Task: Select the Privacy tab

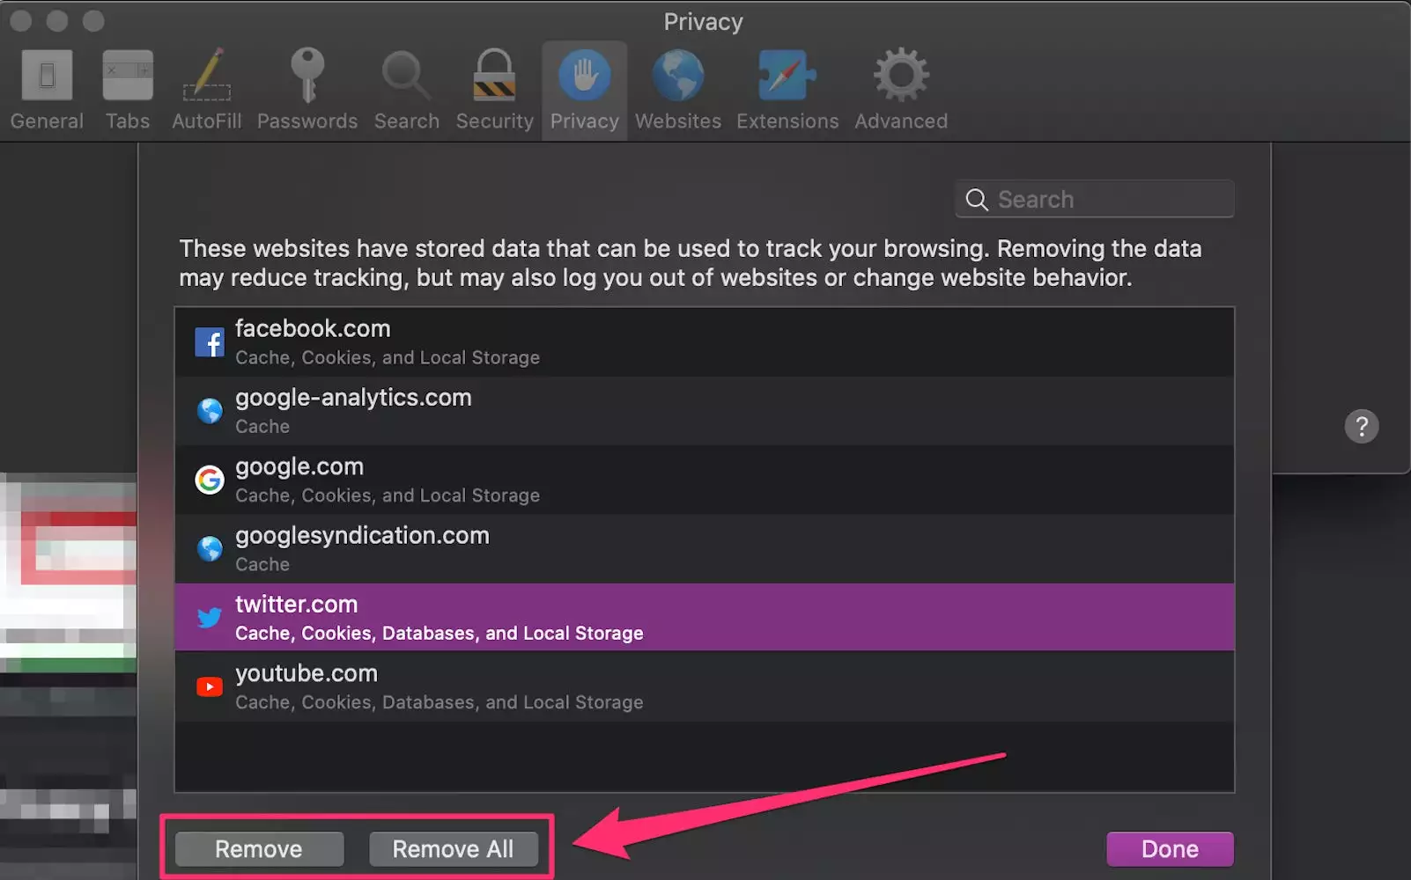Action: (584, 90)
